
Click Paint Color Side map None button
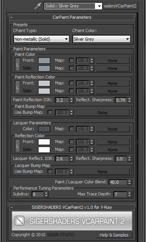(x=113, y=68)
